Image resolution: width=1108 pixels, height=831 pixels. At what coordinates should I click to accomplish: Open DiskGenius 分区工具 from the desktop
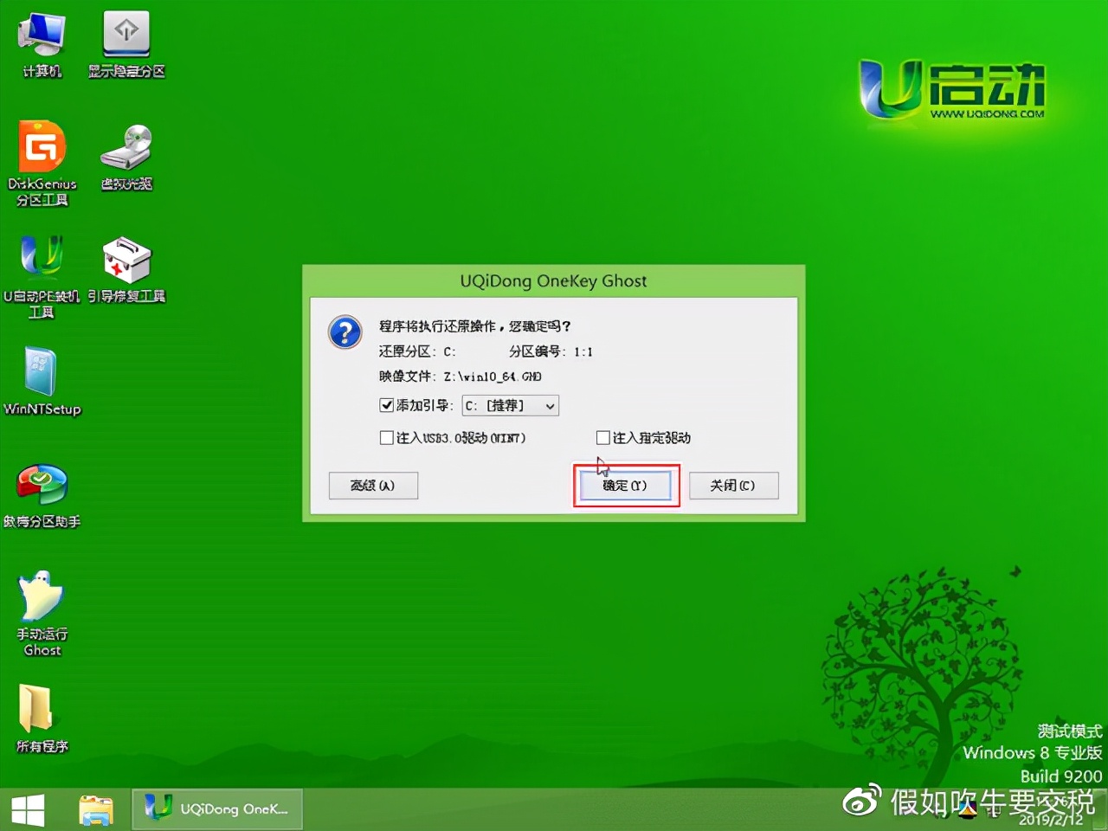[42, 160]
